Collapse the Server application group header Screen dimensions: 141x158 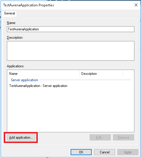point(25,80)
